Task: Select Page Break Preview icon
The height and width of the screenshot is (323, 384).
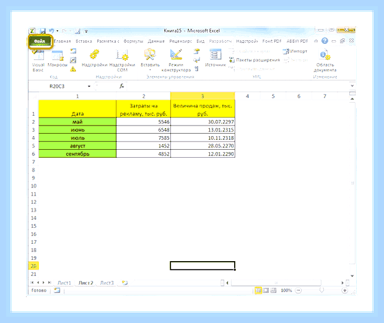Action: (273, 290)
